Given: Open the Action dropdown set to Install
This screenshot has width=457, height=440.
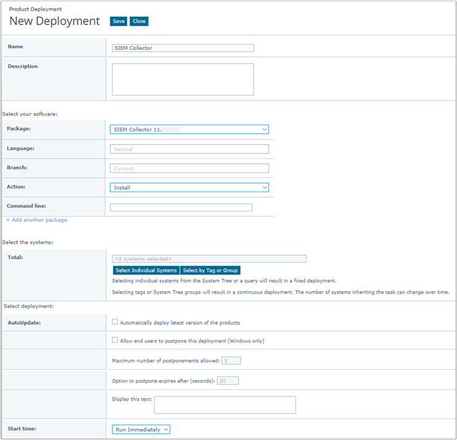Looking at the screenshot, I should coord(189,187).
